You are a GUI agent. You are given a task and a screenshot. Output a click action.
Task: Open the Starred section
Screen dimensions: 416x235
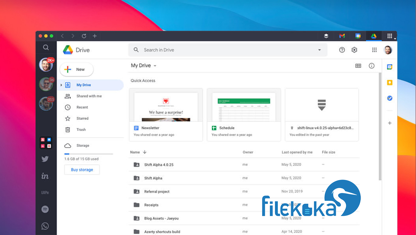[82, 118]
